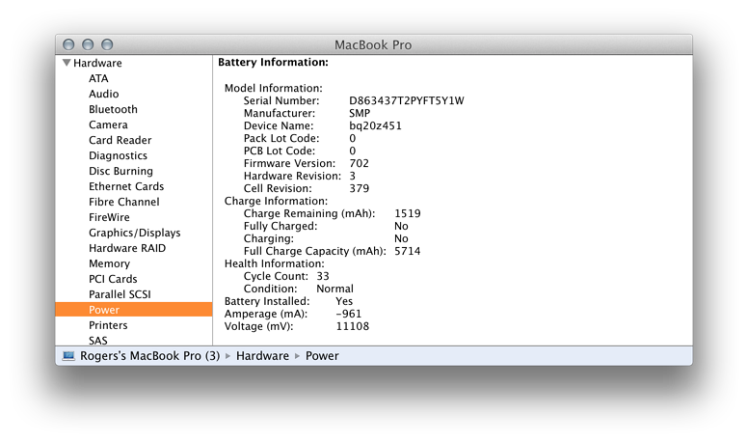Choose Parallel SCSI entry
This screenshot has width=748, height=442.
coord(120,294)
